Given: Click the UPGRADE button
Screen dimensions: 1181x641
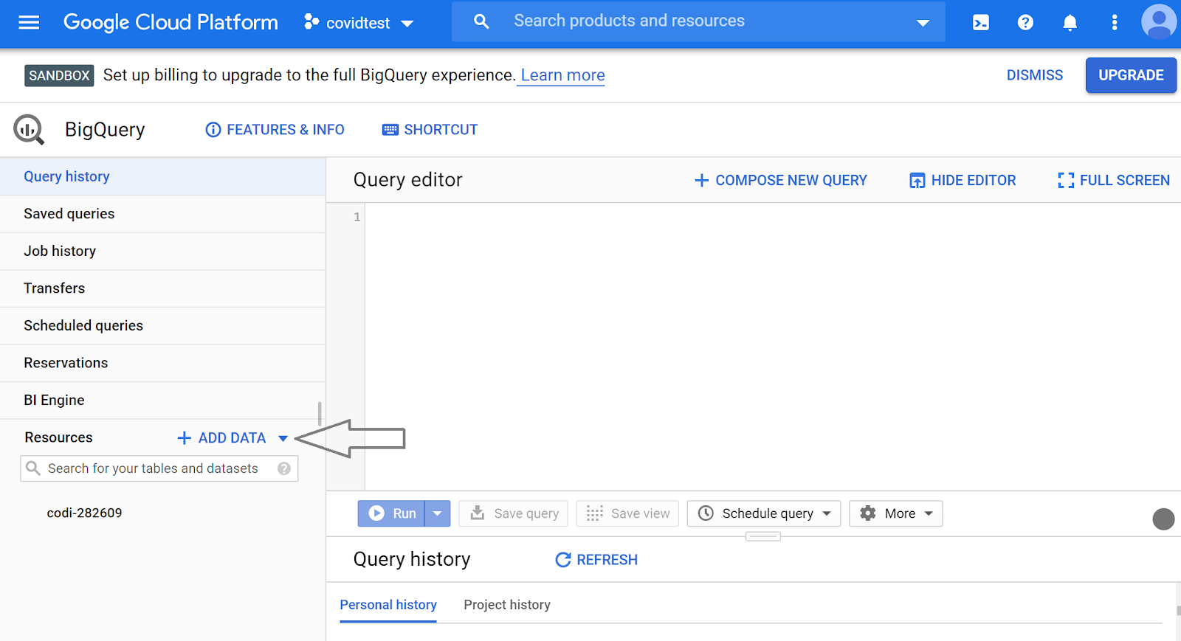Looking at the screenshot, I should coord(1131,75).
